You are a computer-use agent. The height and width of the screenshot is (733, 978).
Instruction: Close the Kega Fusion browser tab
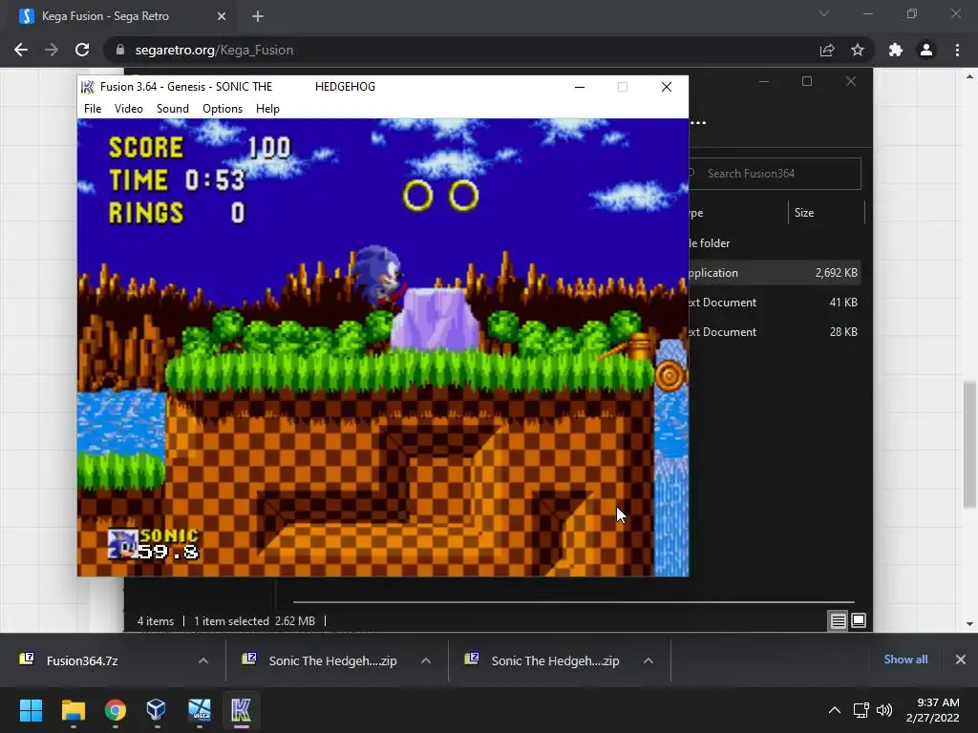click(x=222, y=16)
